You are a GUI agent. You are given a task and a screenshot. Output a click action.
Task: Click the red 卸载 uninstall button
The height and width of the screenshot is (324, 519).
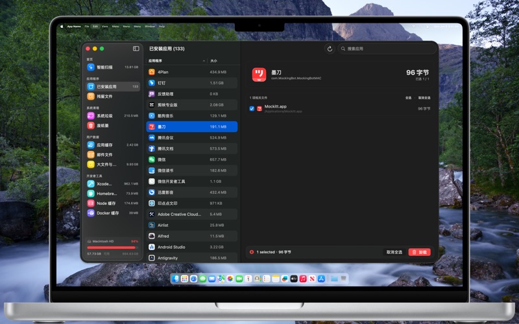[x=419, y=252]
